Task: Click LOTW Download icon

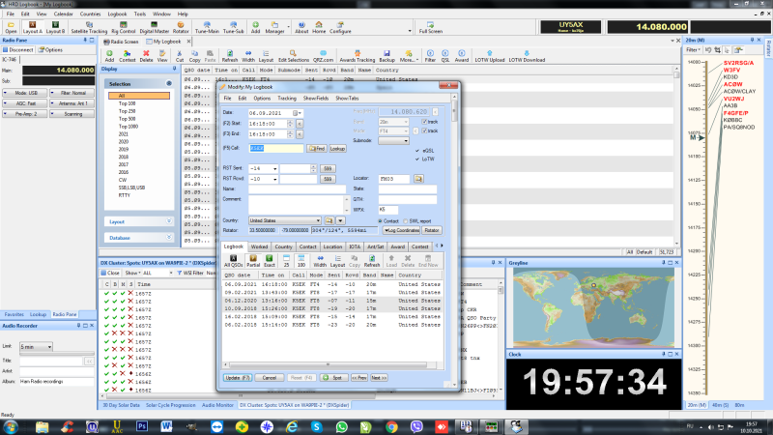Action: pos(527,56)
